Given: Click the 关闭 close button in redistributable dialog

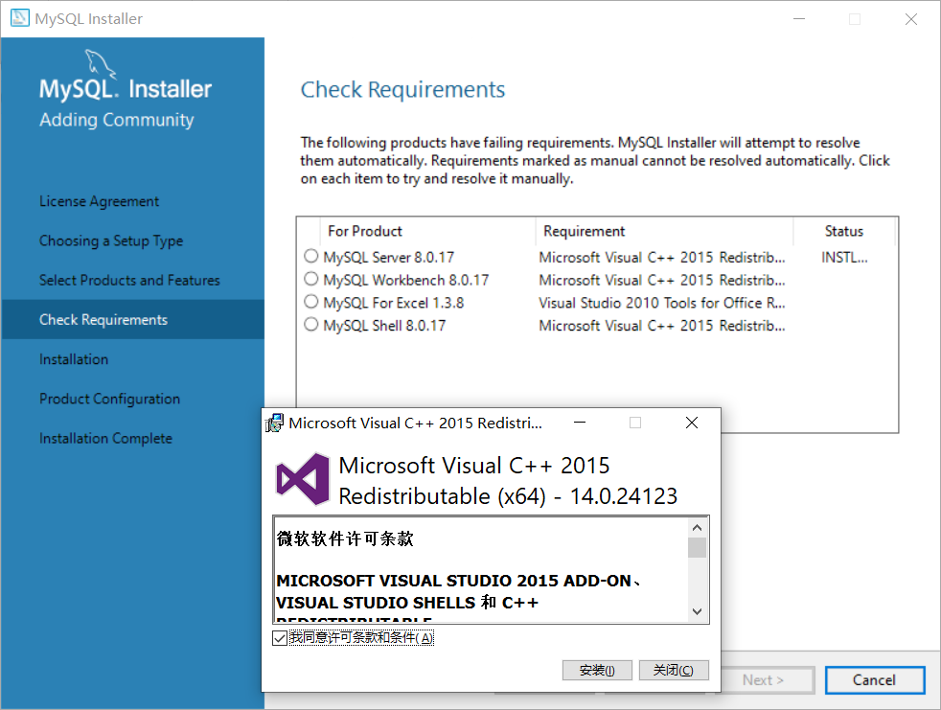Looking at the screenshot, I should coord(674,670).
